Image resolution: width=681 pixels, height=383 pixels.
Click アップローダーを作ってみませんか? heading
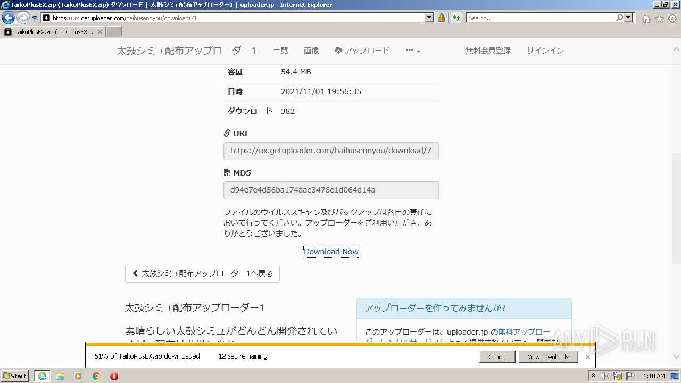[x=435, y=308]
